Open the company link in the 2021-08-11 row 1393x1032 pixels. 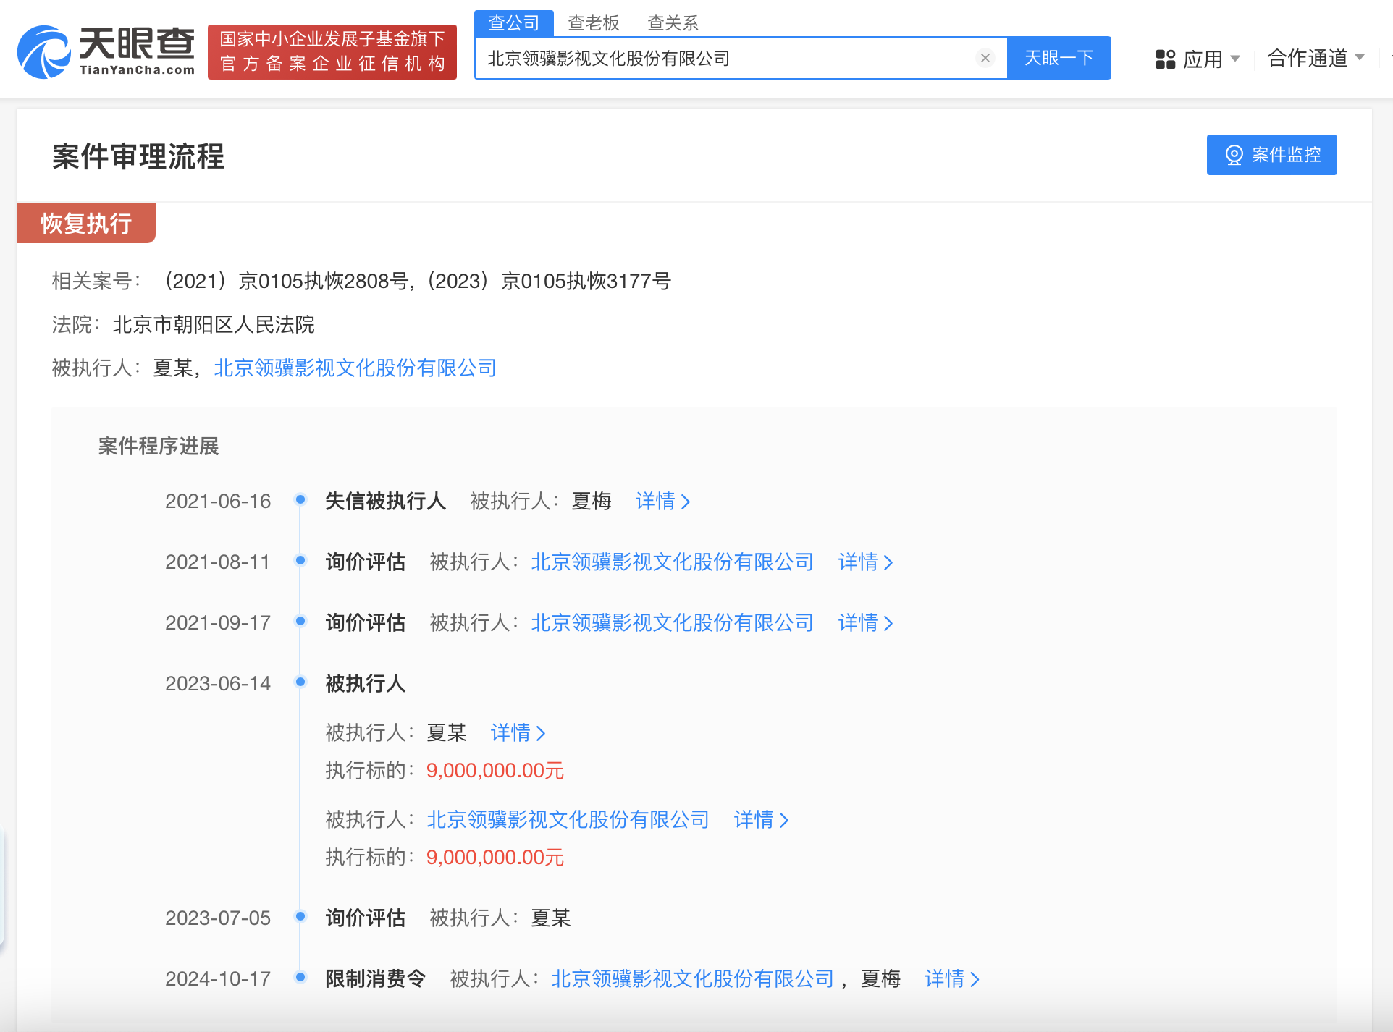click(672, 562)
